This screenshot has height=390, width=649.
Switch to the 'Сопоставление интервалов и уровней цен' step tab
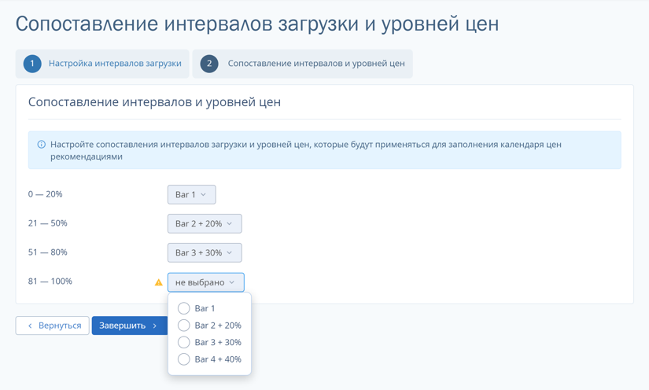tap(303, 64)
